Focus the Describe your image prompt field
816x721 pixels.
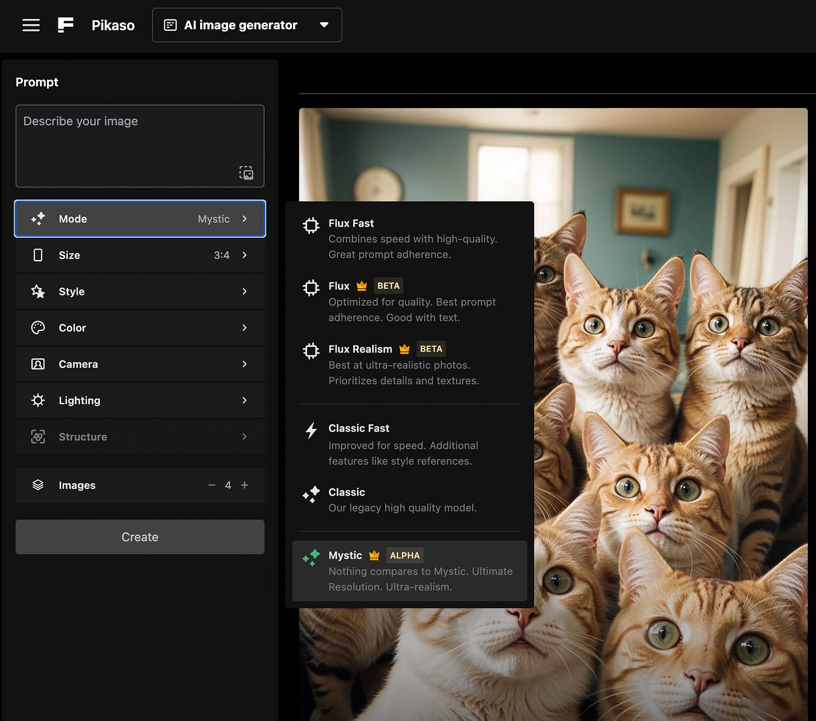[140, 146]
